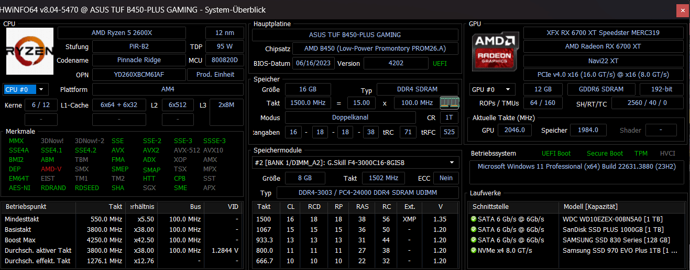The image size is (690, 270).
Task: Click the AMD Ryzen CPU logo
Action: pos(29,51)
